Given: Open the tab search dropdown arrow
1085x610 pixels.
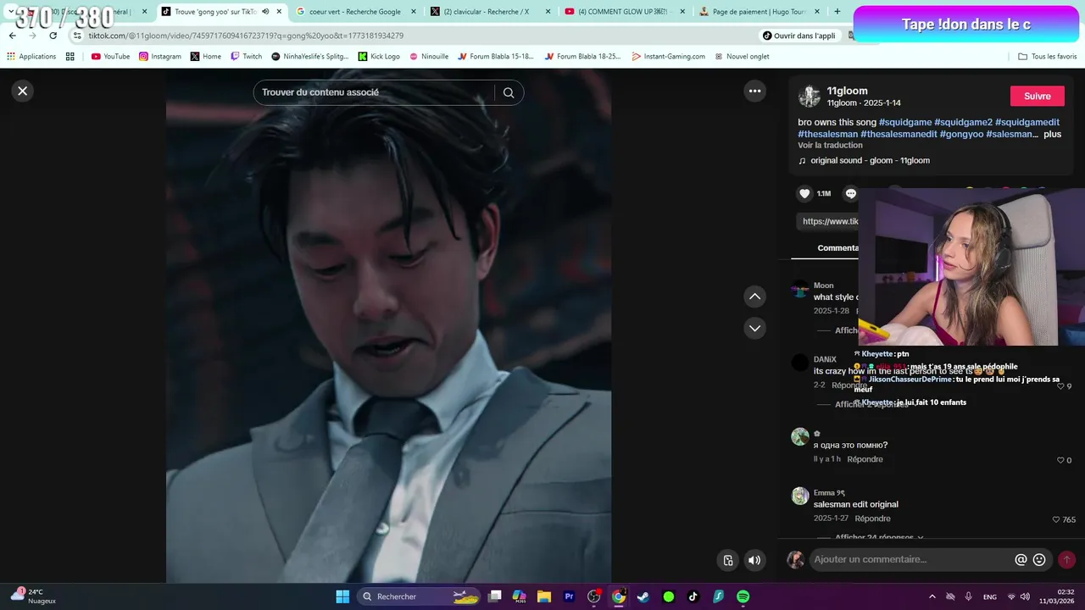Looking at the screenshot, I should coord(11,12).
